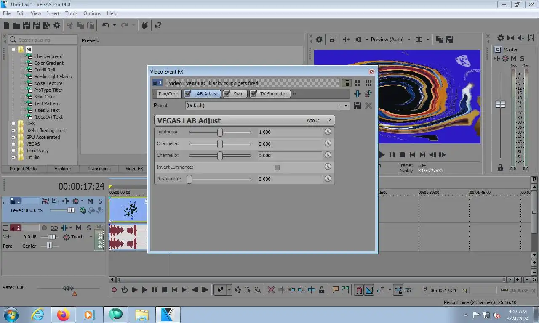The width and height of the screenshot is (539, 323).
Task: Pause playback in the Video Preview window
Action: coord(392,155)
